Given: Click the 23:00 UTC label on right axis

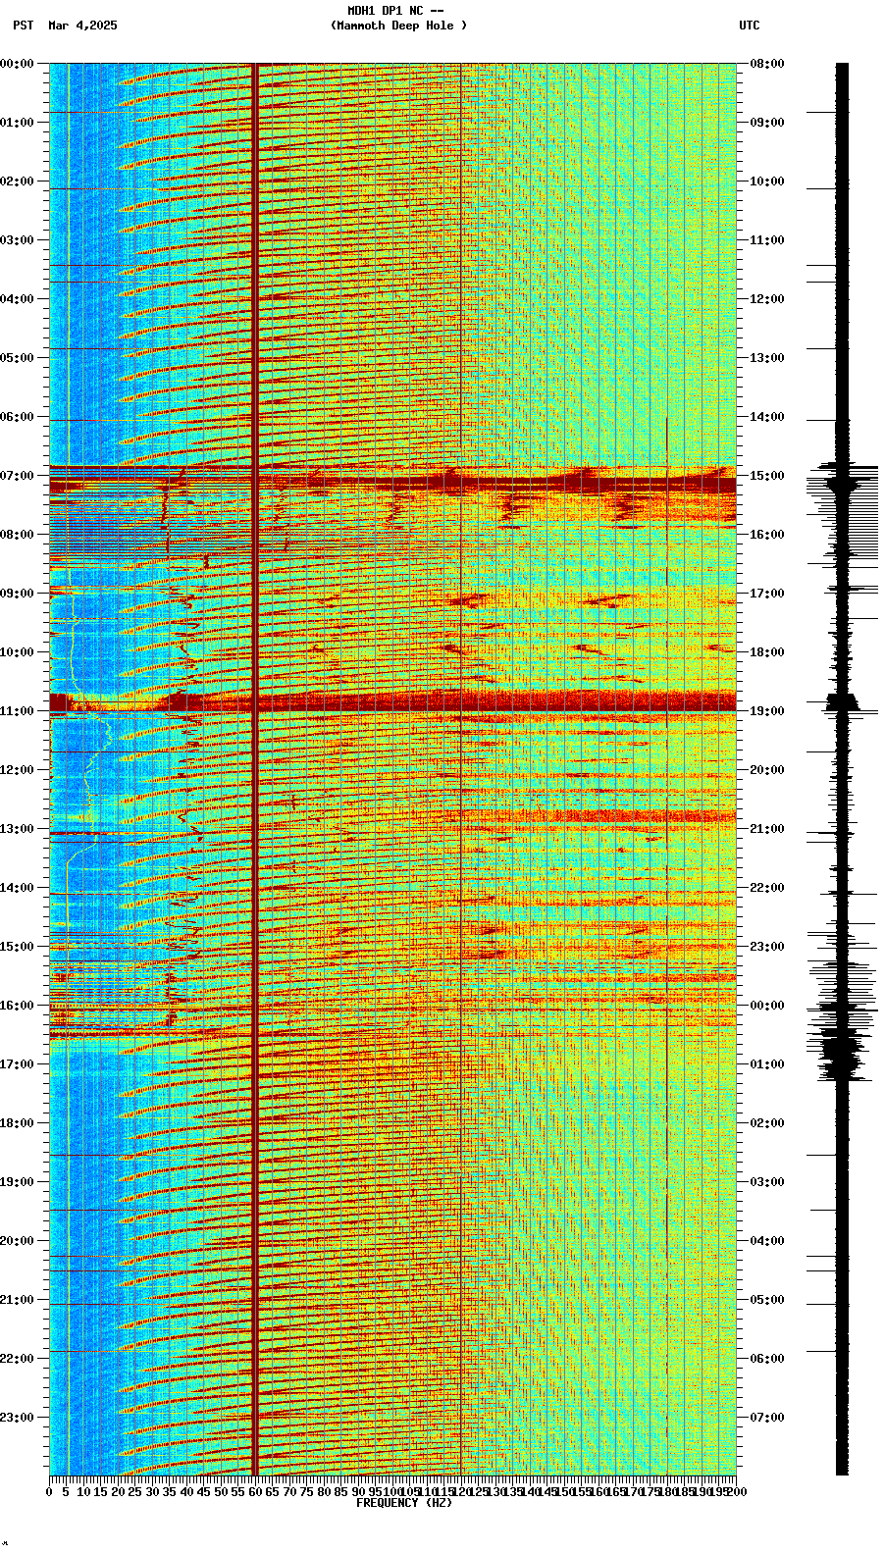Looking at the screenshot, I should click(767, 947).
